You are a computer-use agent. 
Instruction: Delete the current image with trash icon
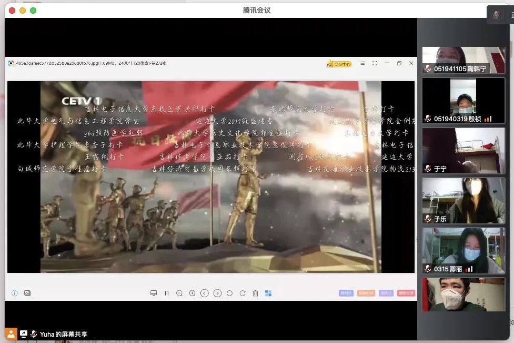[x=255, y=293]
